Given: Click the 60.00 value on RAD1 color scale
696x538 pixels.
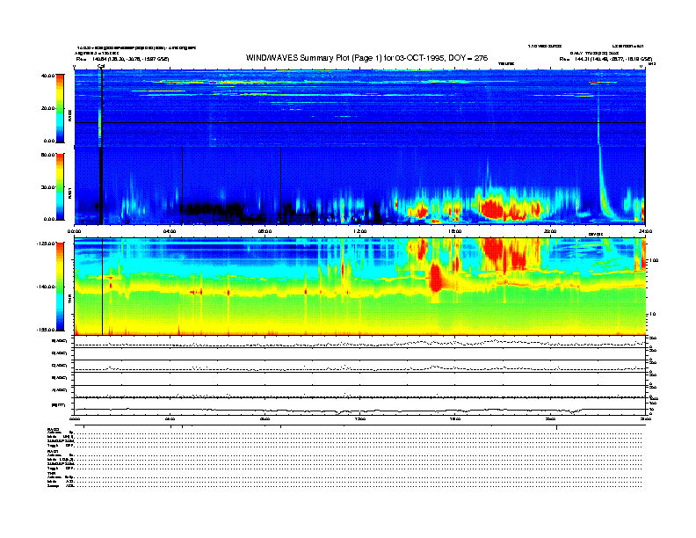Looking at the screenshot, I should click(47, 155).
